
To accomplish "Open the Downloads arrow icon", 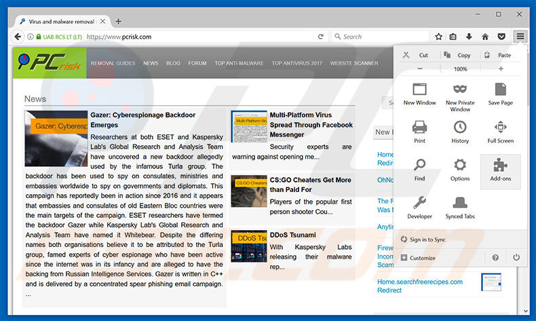I will (x=469, y=37).
